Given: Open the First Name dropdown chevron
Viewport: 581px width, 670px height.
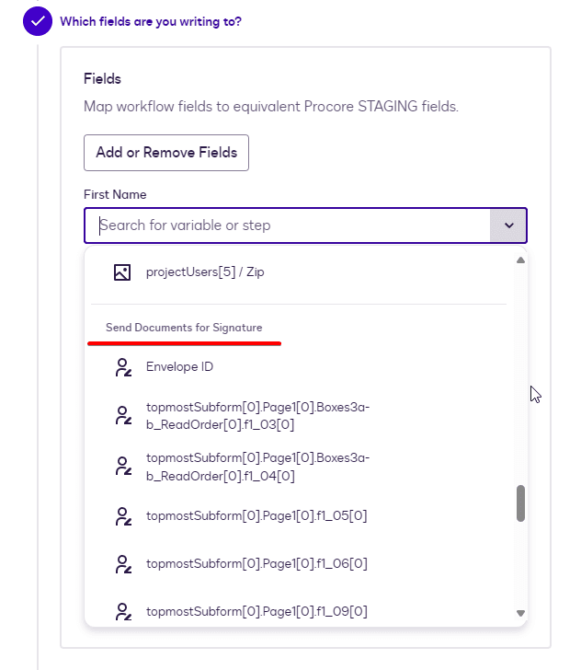Looking at the screenshot, I should pyautogui.click(x=508, y=225).
